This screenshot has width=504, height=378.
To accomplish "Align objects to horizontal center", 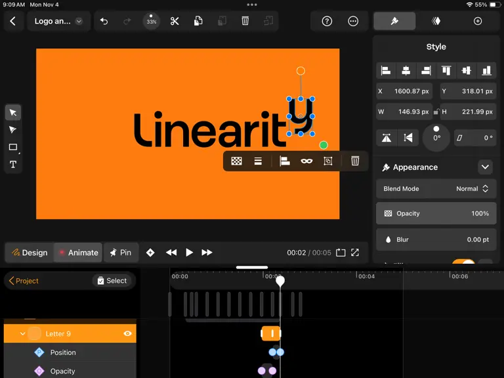I will tap(406, 70).
